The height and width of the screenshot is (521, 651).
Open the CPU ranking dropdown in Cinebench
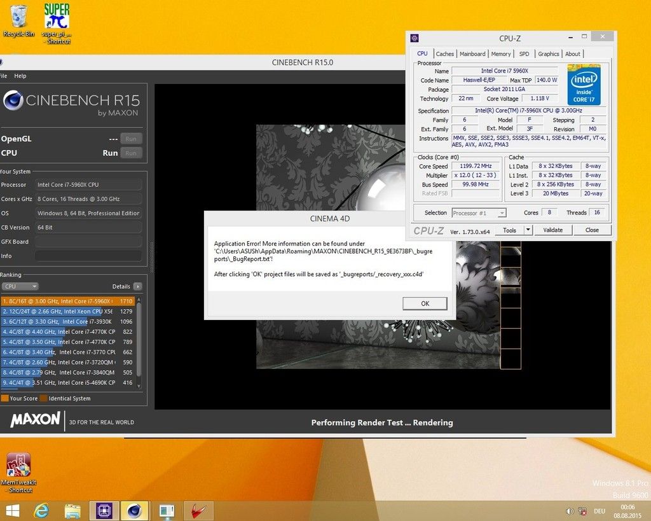coord(20,286)
